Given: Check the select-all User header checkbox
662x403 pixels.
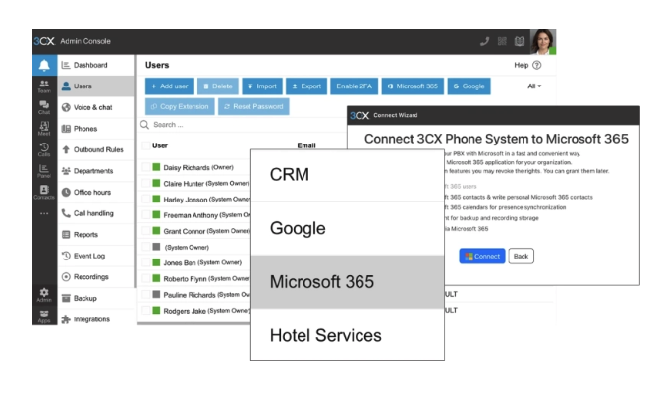Looking at the screenshot, I should pyautogui.click(x=146, y=145).
